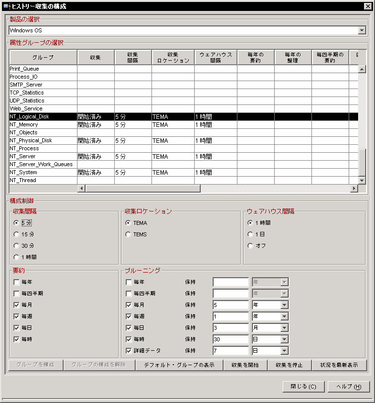Choose TEMS as collection location

(129, 234)
